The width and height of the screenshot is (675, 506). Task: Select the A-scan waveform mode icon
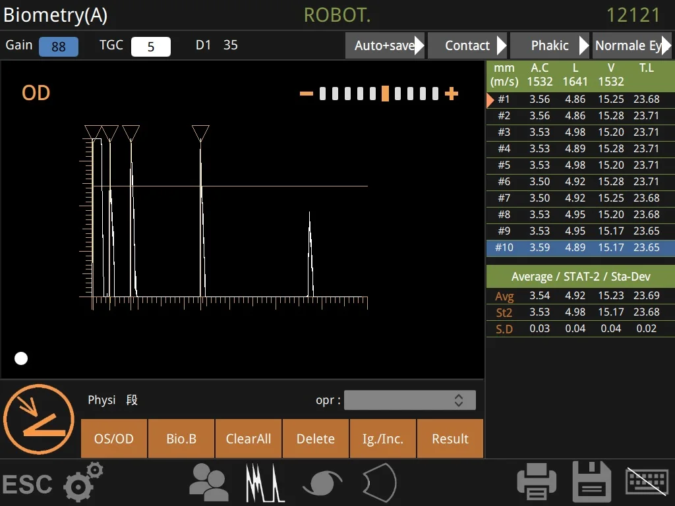pos(265,483)
